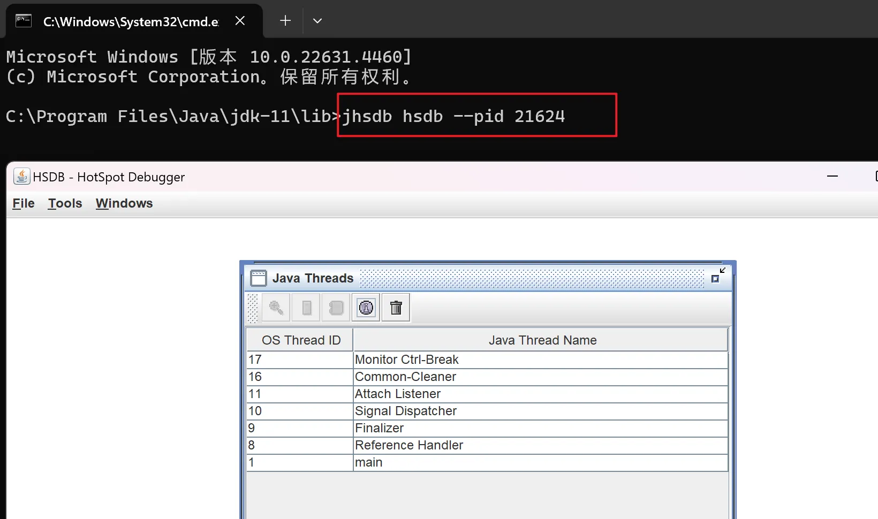Viewport: 878px width, 519px height.
Task: Select the Signal Dispatcher thread row
Action: click(x=487, y=411)
